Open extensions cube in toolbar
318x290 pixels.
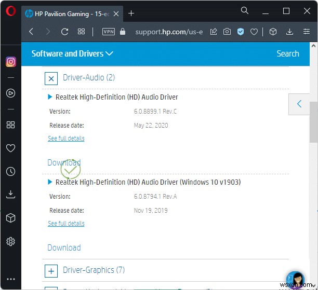pos(273,32)
